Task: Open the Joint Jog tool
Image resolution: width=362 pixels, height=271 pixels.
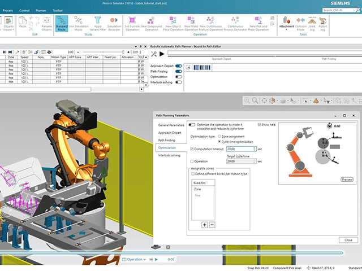Action: pos(312,24)
